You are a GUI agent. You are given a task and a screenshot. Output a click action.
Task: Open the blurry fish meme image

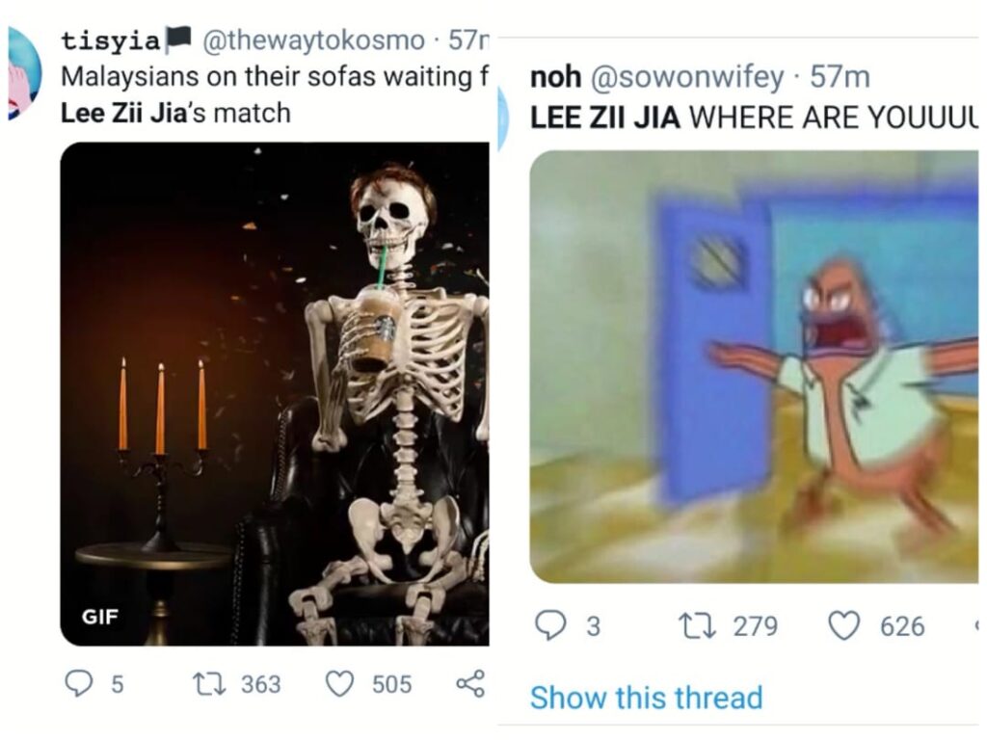tap(754, 367)
